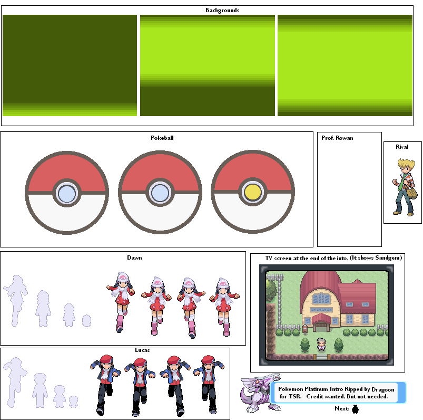This screenshot has width=423, height=420.
Task: Click the middle Pokeball sprite
Action: pos(160,192)
